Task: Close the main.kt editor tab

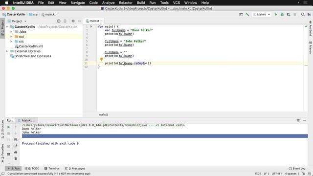Action: [102, 21]
